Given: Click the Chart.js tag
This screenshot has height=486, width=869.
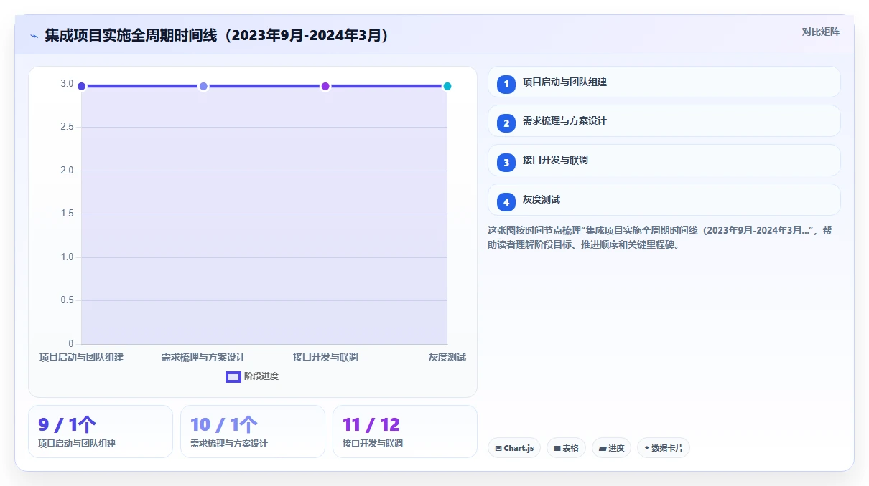Looking at the screenshot, I should click(514, 448).
